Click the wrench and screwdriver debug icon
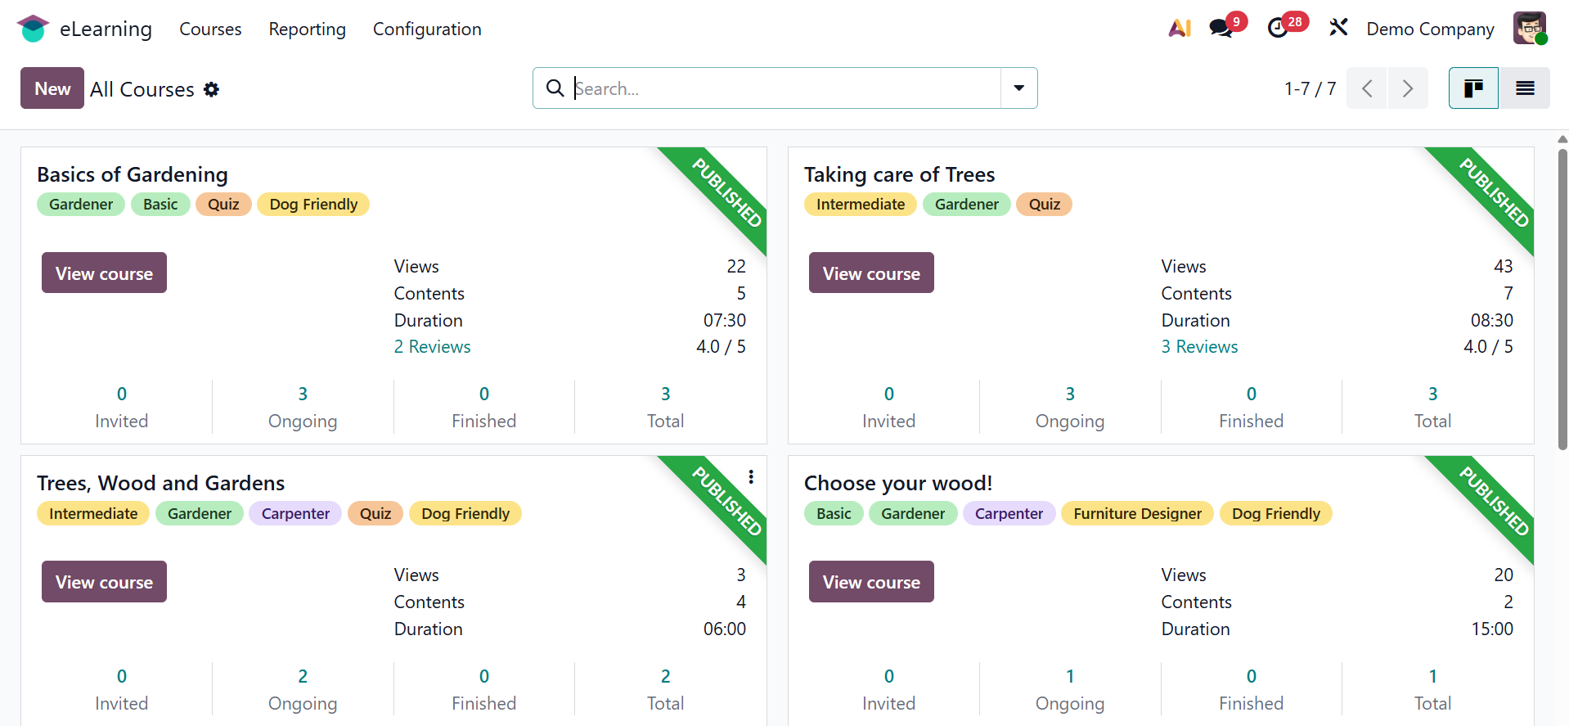Image resolution: width=1569 pixels, height=726 pixels. (1338, 29)
